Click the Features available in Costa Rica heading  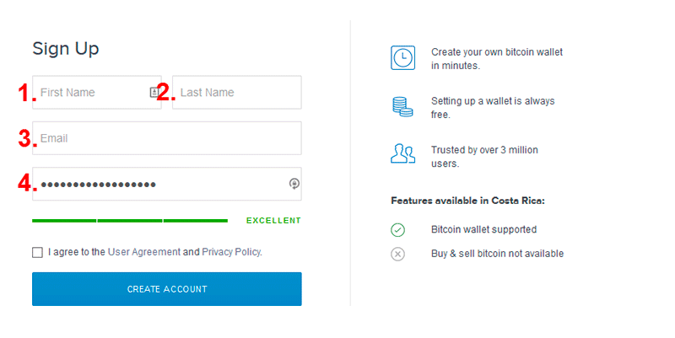click(468, 201)
